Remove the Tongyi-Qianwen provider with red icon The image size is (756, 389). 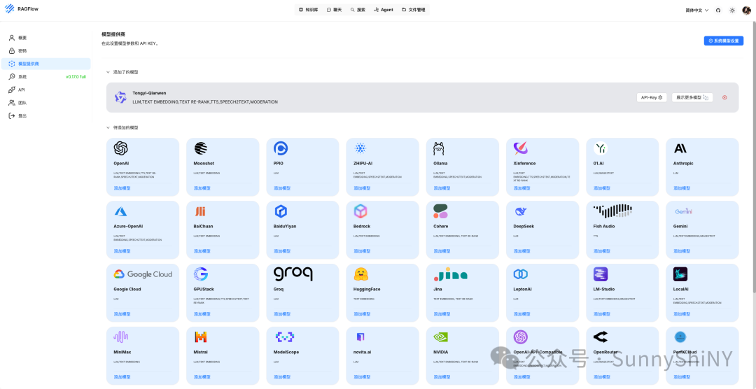724,97
